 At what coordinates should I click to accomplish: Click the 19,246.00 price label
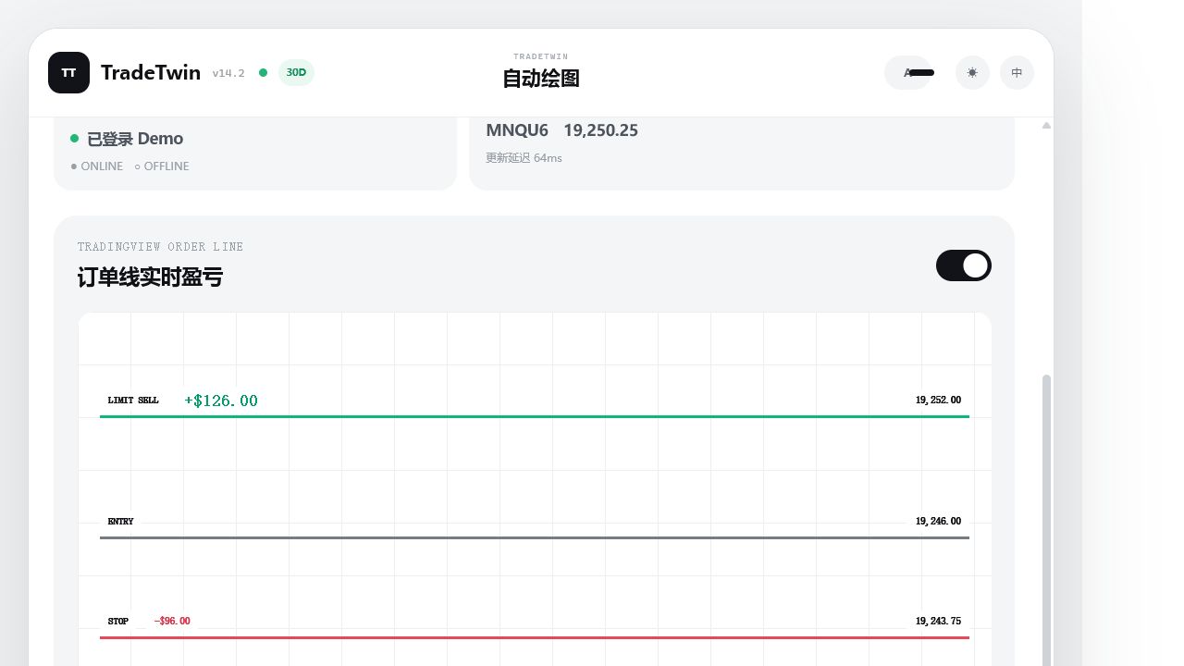pos(938,522)
